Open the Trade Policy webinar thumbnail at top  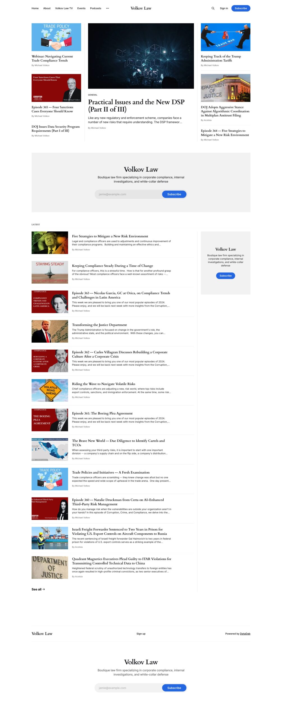(x=56, y=37)
